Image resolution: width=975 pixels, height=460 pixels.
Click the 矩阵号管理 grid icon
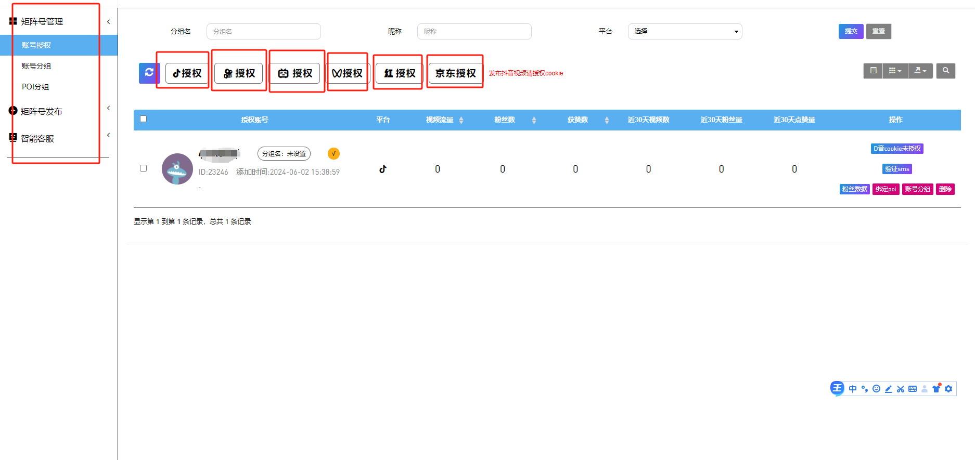(13, 21)
